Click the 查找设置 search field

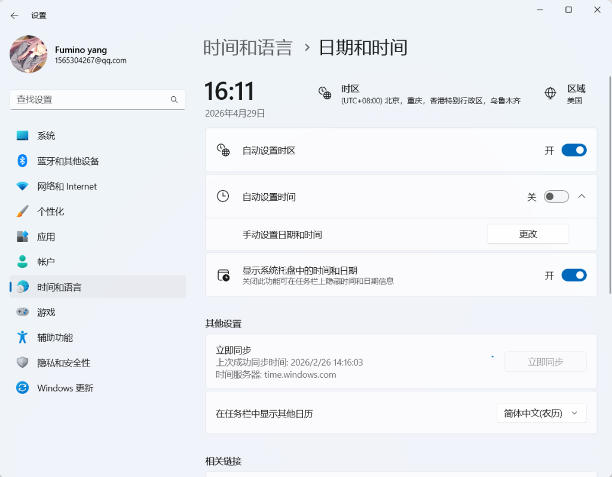click(x=97, y=100)
